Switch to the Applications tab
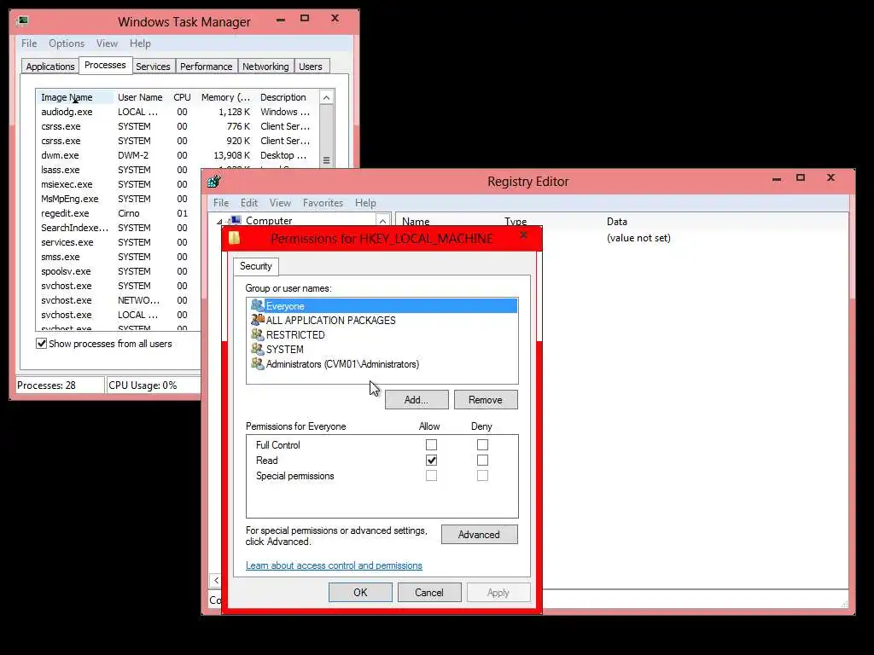The width and height of the screenshot is (874, 655). 50,67
